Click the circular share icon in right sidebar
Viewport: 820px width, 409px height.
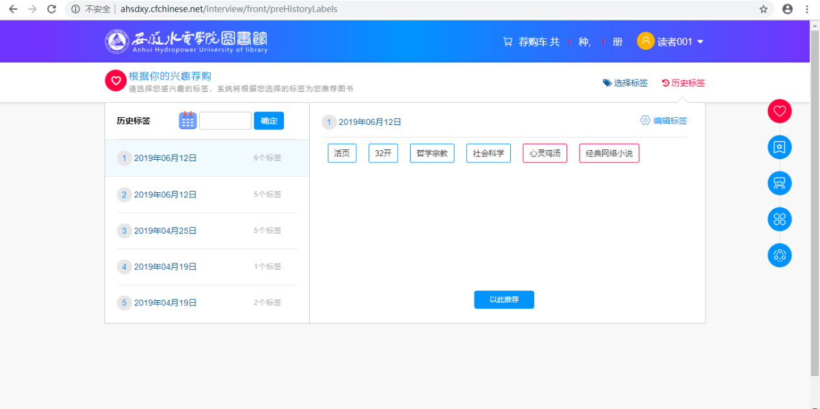(x=779, y=255)
